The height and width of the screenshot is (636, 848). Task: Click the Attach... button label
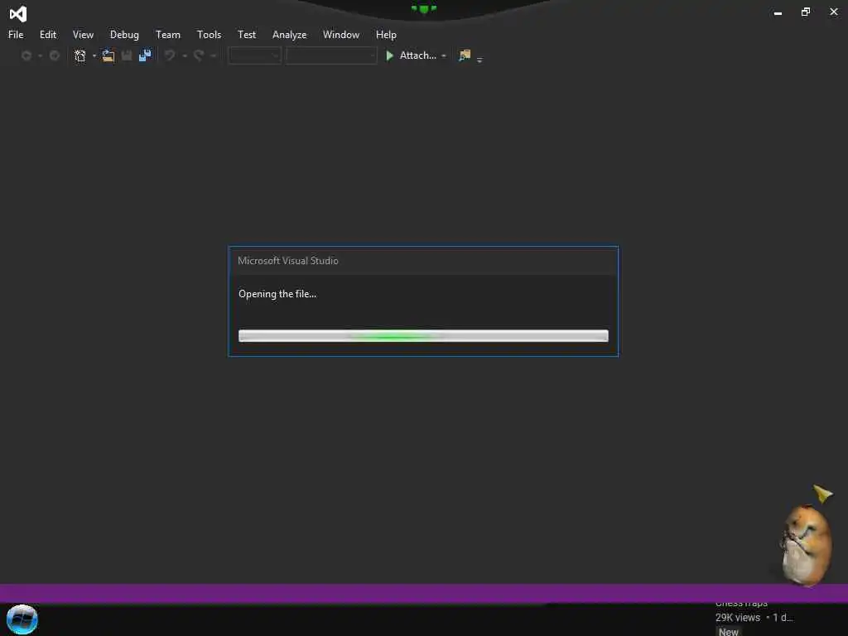pyautogui.click(x=417, y=55)
